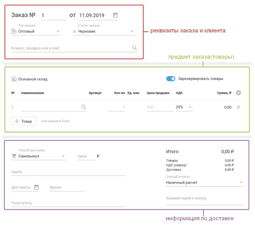
Task: Toggle Зарезервировать товары switch
Action: (x=171, y=79)
